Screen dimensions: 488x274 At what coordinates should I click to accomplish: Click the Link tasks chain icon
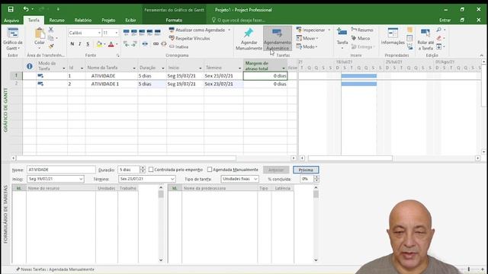156,44
